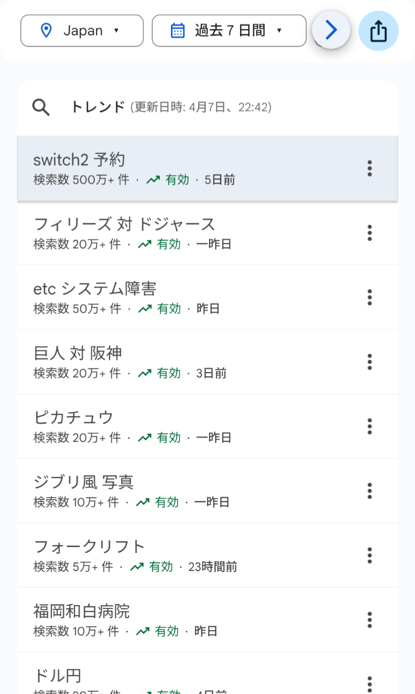The width and height of the screenshot is (415, 694).
Task: Open more options for フォークリフト
Action: click(x=369, y=555)
